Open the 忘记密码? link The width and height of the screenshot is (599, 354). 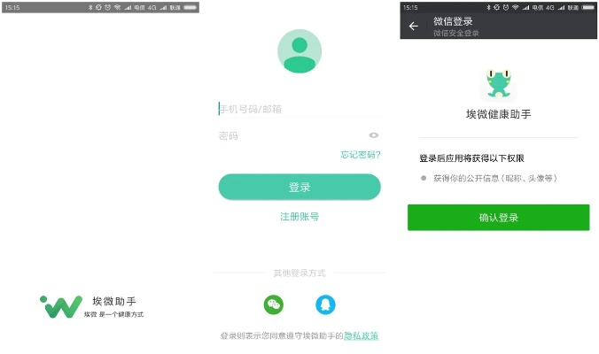(361, 155)
